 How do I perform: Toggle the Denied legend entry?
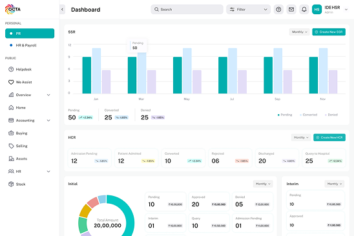(331, 115)
